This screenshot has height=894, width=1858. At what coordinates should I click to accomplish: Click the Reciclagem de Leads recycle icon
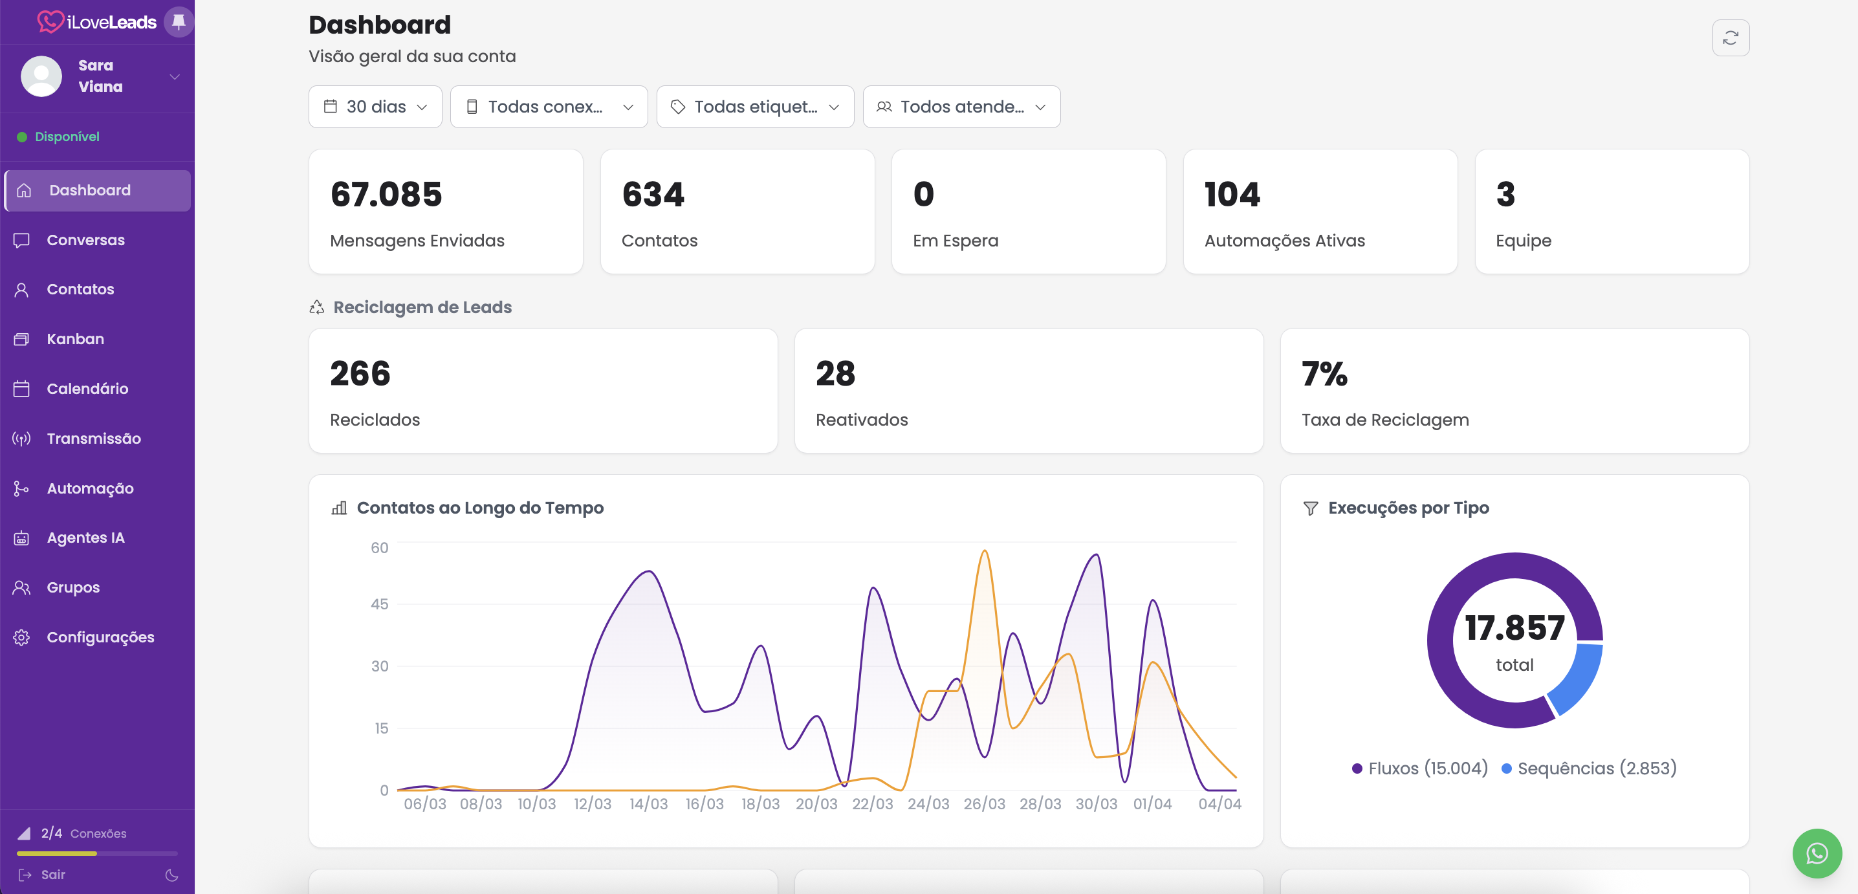point(316,307)
